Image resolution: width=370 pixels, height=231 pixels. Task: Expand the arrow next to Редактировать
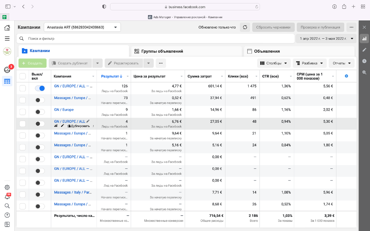click(148, 63)
